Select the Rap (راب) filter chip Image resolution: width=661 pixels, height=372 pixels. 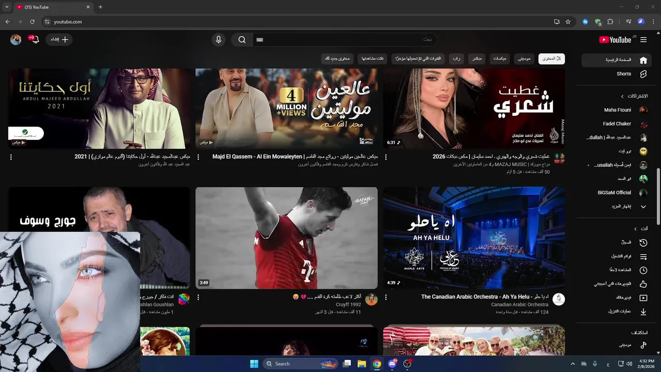tap(456, 59)
